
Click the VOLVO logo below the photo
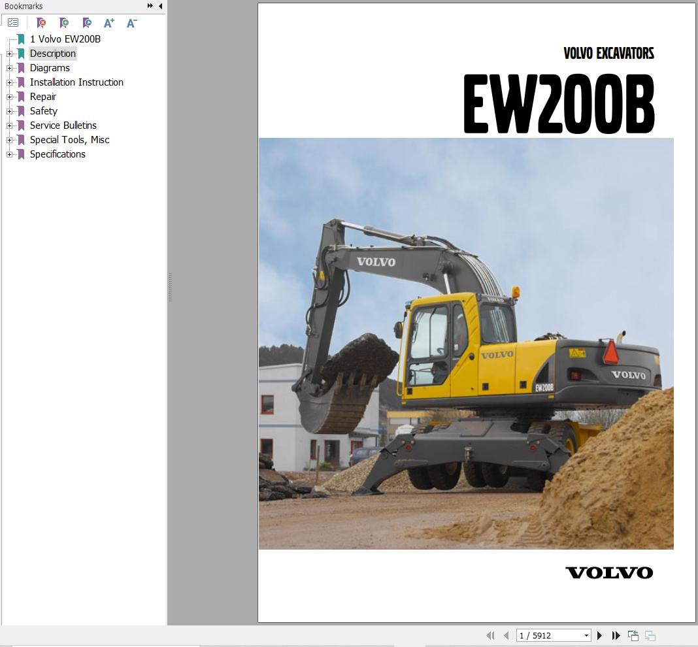coord(609,572)
